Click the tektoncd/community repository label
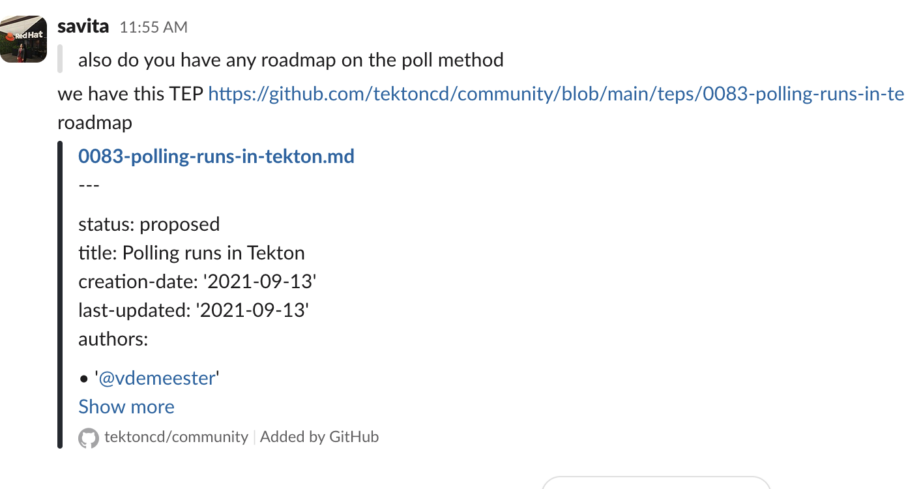This screenshot has width=906, height=489. click(x=176, y=437)
